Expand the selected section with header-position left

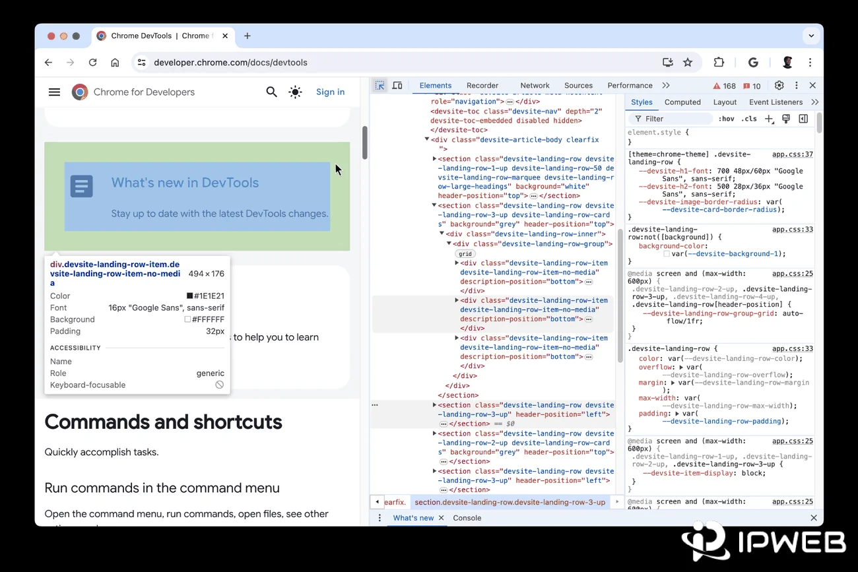point(434,404)
